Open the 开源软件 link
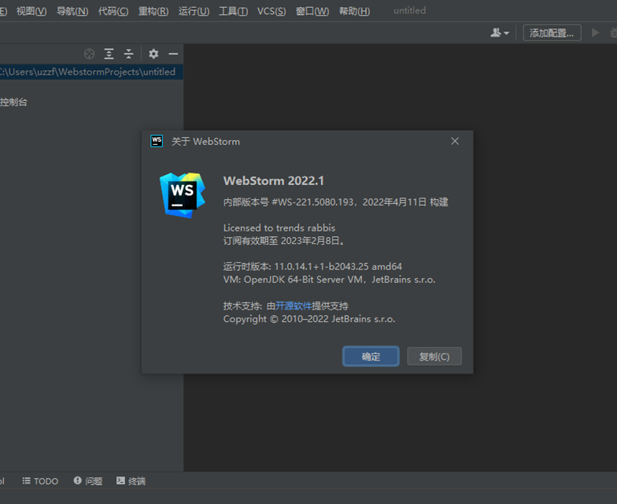 [x=294, y=306]
